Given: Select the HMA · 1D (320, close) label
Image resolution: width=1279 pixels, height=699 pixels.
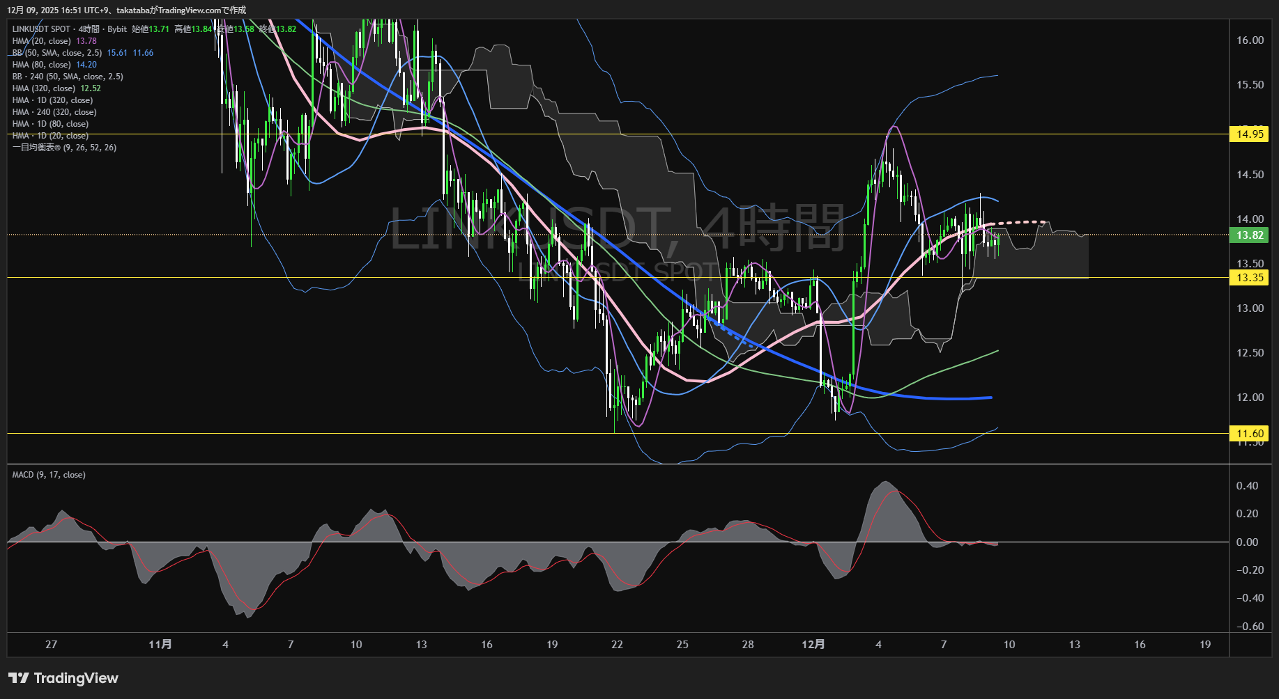Looking at the screenshot, I should coord(52,100).
